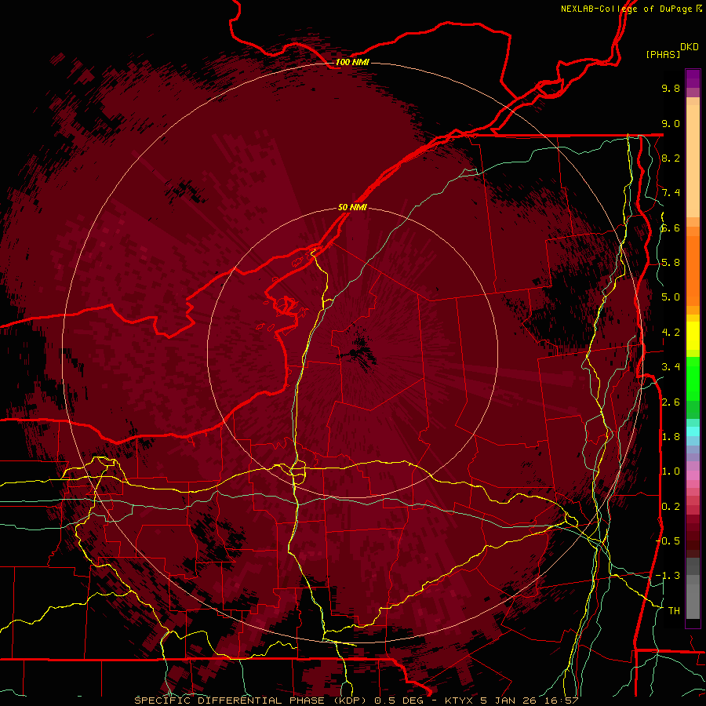Pick the purple segment atop the color bar
This screenshot has width=706, height=706.
pos(693,78)
